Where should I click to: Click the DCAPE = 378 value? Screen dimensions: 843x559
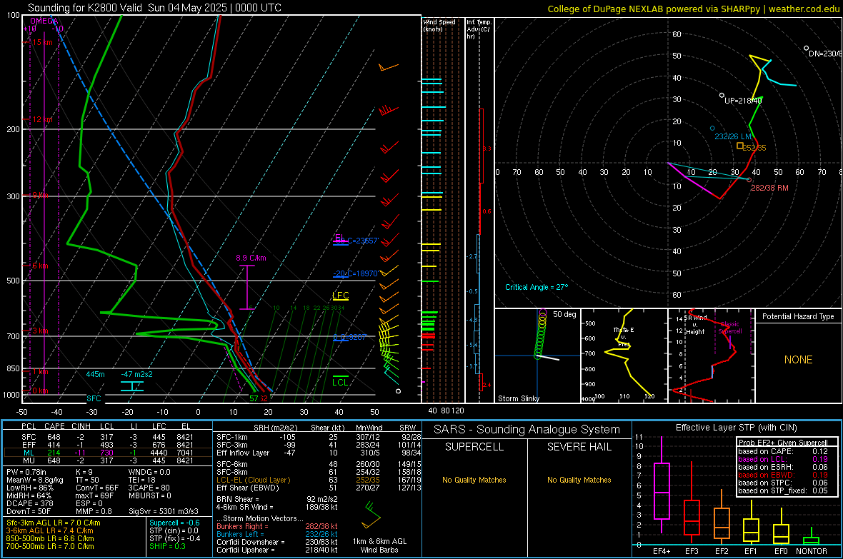click(x=29, y=503)
